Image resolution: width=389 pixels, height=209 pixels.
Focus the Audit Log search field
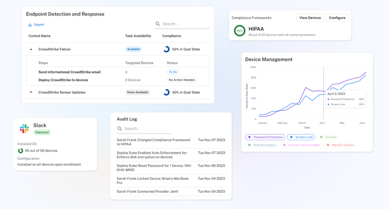pyautogui.click(x=144, y=129)
